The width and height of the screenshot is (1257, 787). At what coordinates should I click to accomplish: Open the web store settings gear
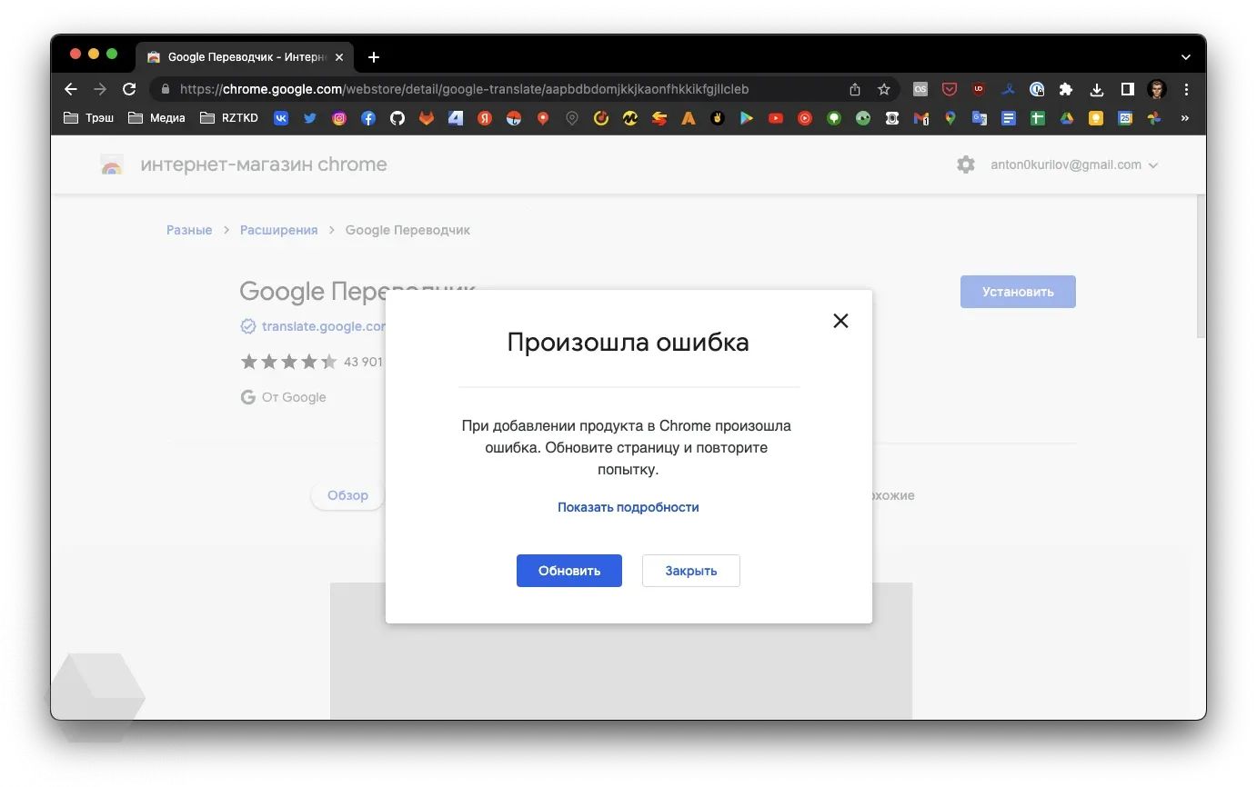coord(966,164)
